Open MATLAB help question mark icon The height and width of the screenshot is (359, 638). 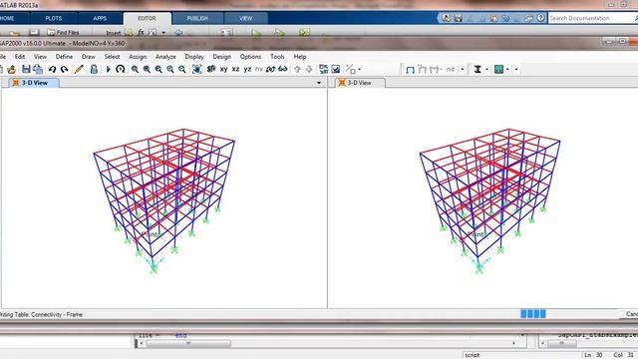[x=540, y=18]
